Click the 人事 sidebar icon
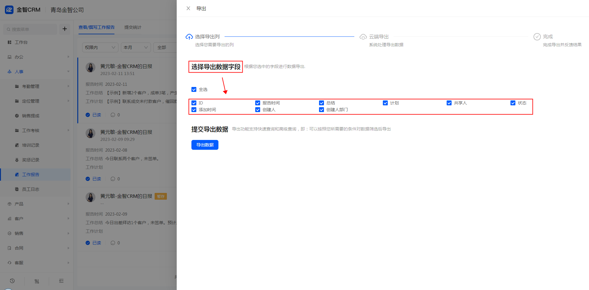This screenshot has height=290, width=589. (x=10, y=72)
